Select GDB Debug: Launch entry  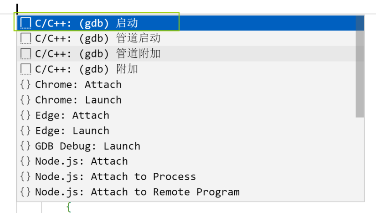tap(191, 146)
